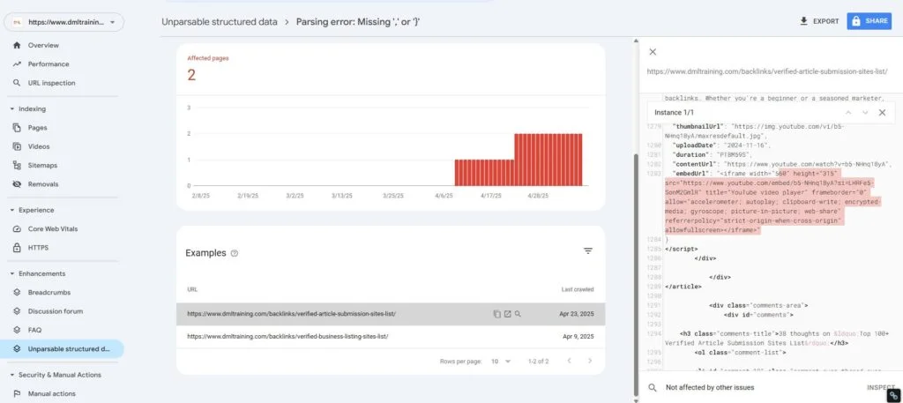Click the Affected pages count 2
This screenshot has width=903, height=403.
click(191, 76)
